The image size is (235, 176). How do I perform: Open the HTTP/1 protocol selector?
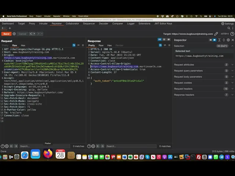pos(224,34)
